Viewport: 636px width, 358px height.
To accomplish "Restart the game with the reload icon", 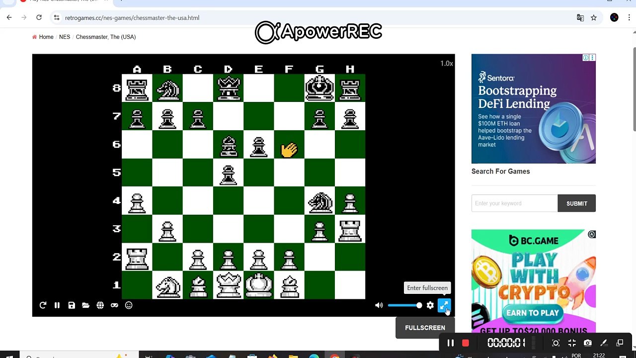I will pyautogui.click(x=43, y=305).
